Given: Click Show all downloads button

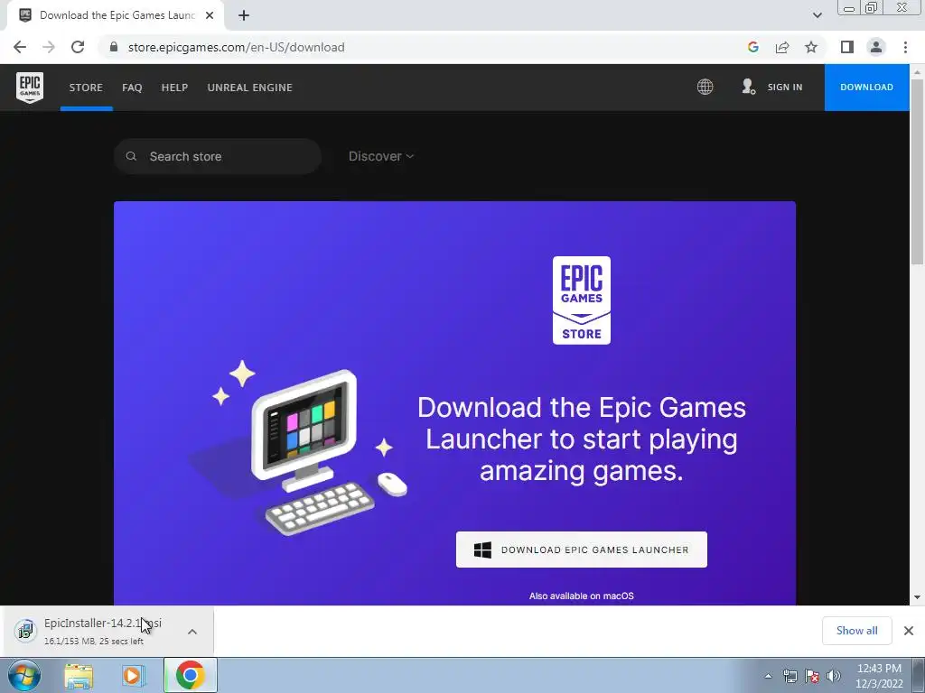Looking at the screenshot, I should (856, 631).
